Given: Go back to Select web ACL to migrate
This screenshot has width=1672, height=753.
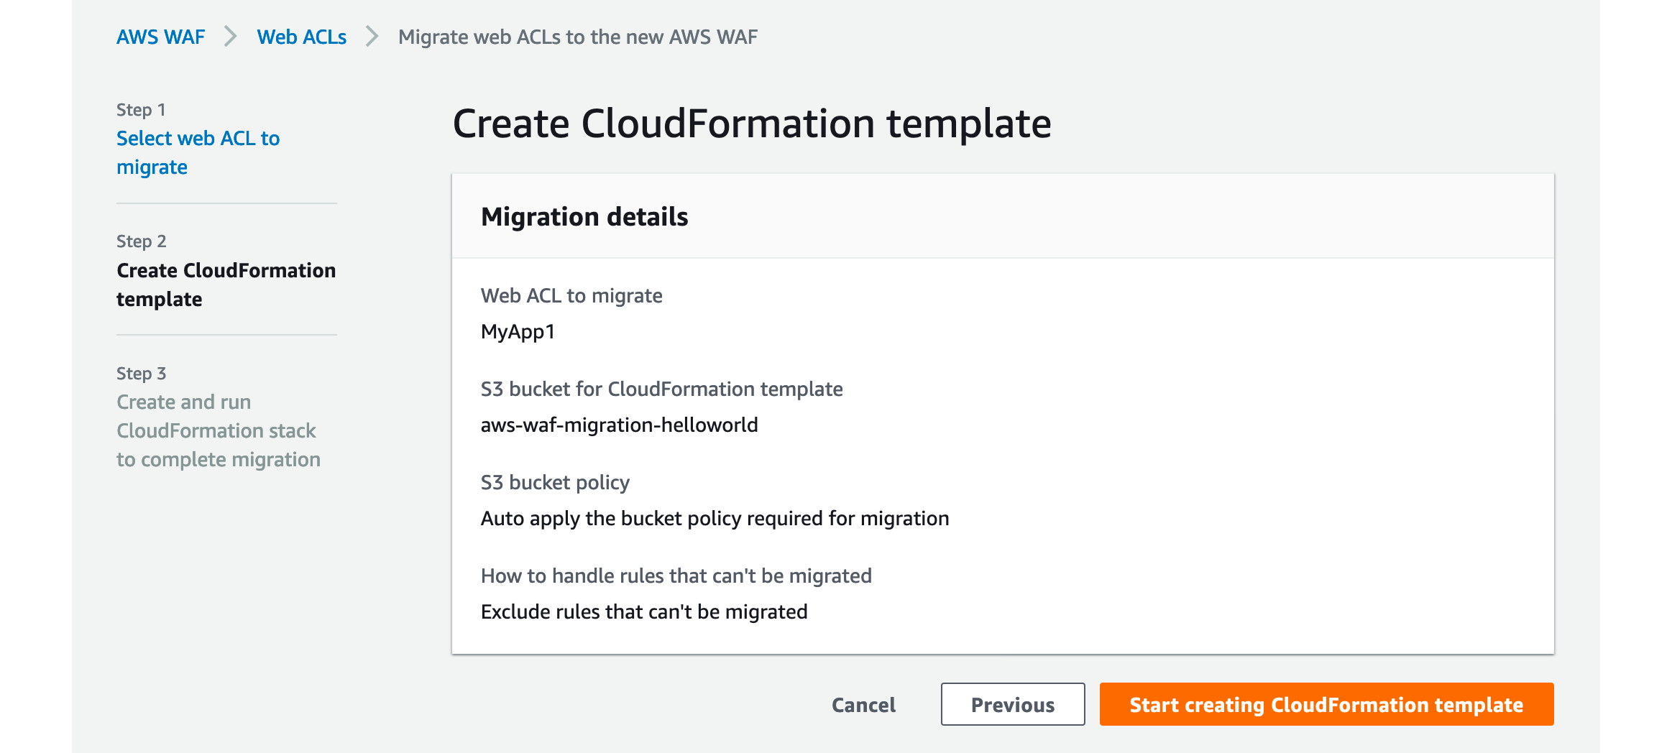Looking at the screenshot, I should (198, 152).
